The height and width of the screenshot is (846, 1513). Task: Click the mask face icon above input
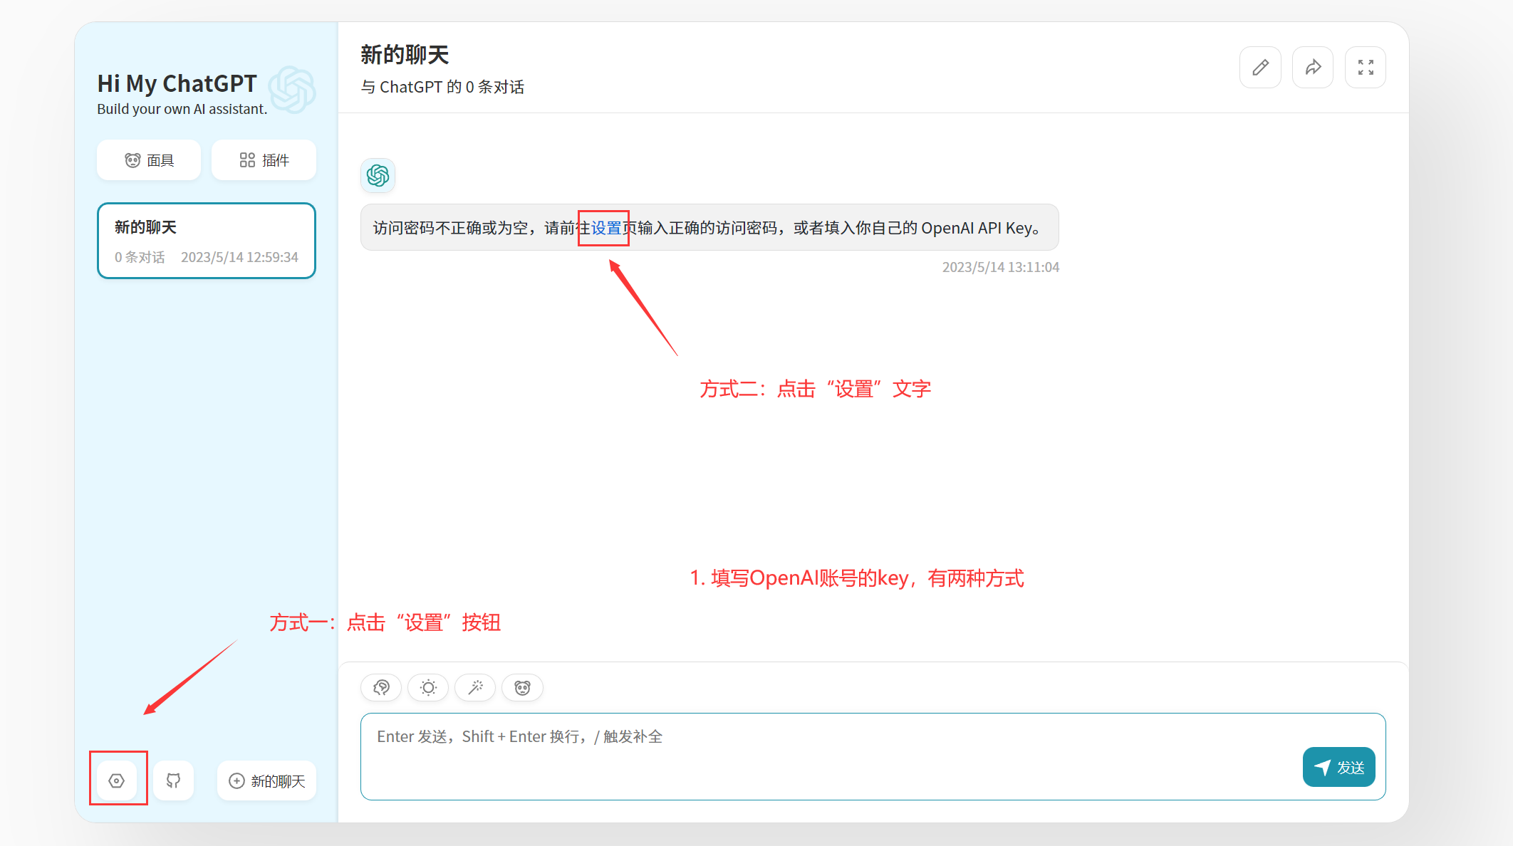pos(522,687)
